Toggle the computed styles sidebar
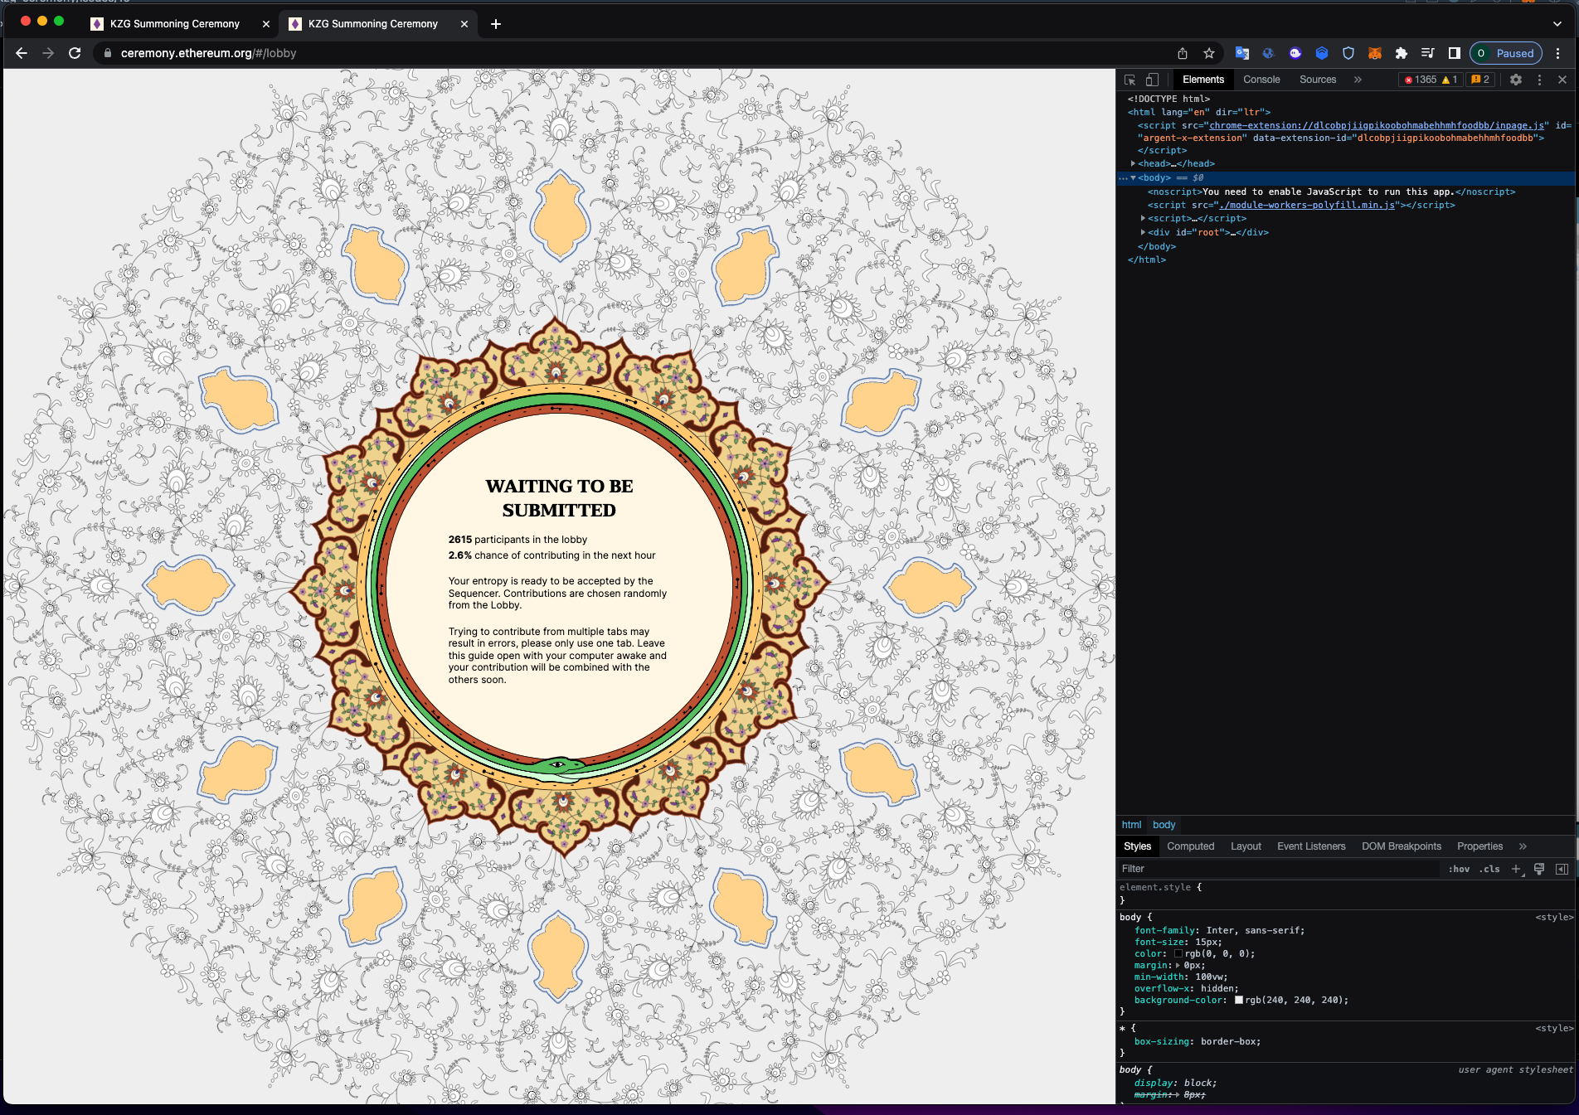Image resolution: width=1579 pixels, height=1115 pixels. click(1564, 869)
